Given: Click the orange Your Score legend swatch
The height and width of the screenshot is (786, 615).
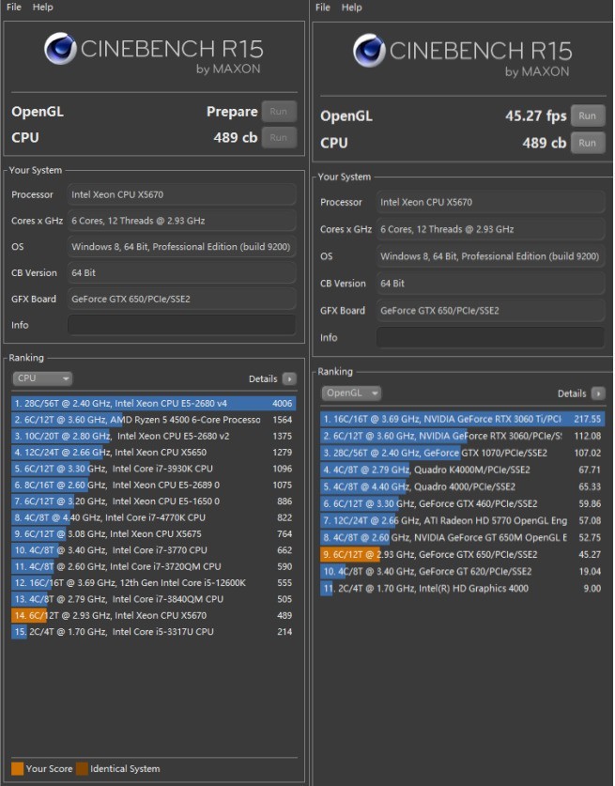Looking at the screenshot, I should tap(18, 769).
